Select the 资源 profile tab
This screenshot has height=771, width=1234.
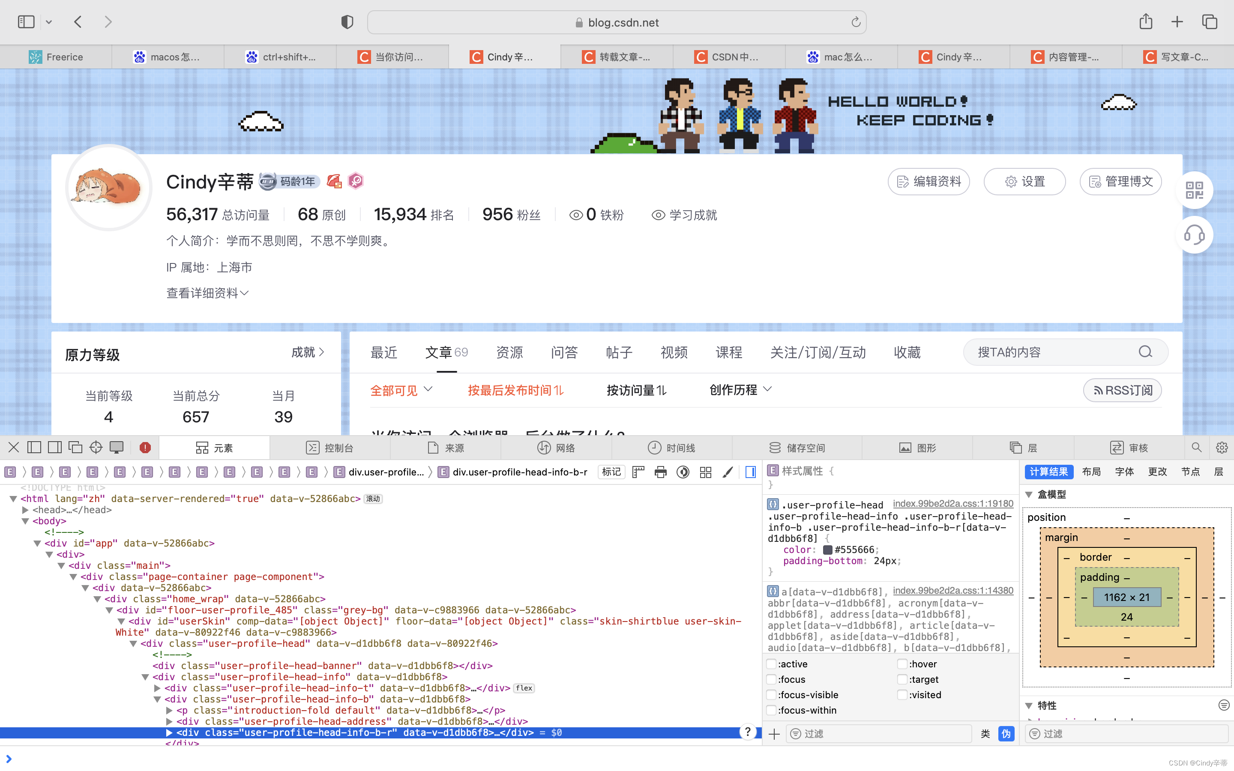(509, 352)
